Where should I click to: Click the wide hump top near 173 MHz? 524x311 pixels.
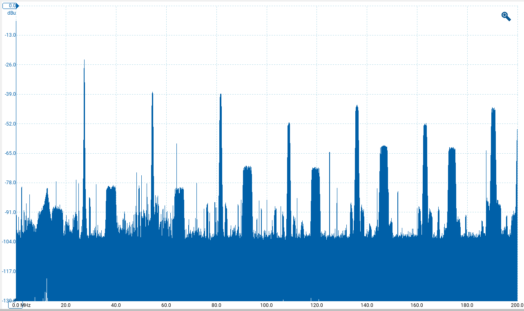pos(451,149)
